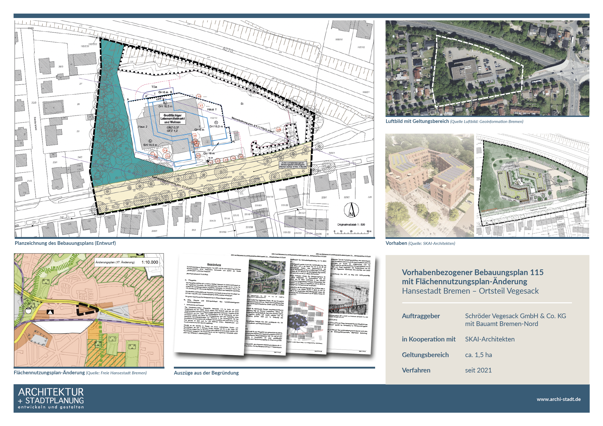Open the 3D building rendering image
Viewport: 603px width, 426px height.
429,185
